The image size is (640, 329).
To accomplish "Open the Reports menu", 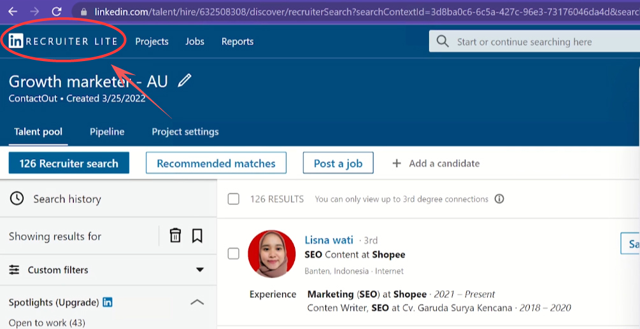I will (238, 41).
